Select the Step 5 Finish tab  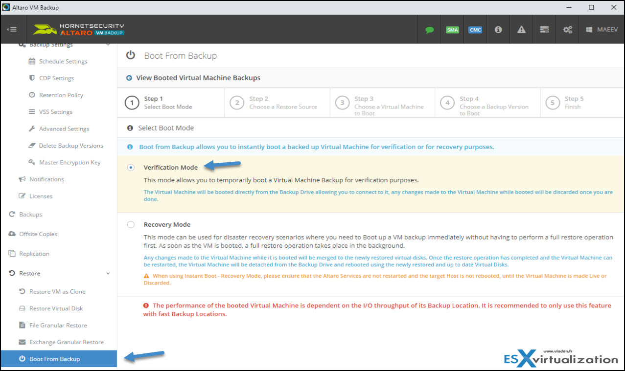click(x=582, y=103)
